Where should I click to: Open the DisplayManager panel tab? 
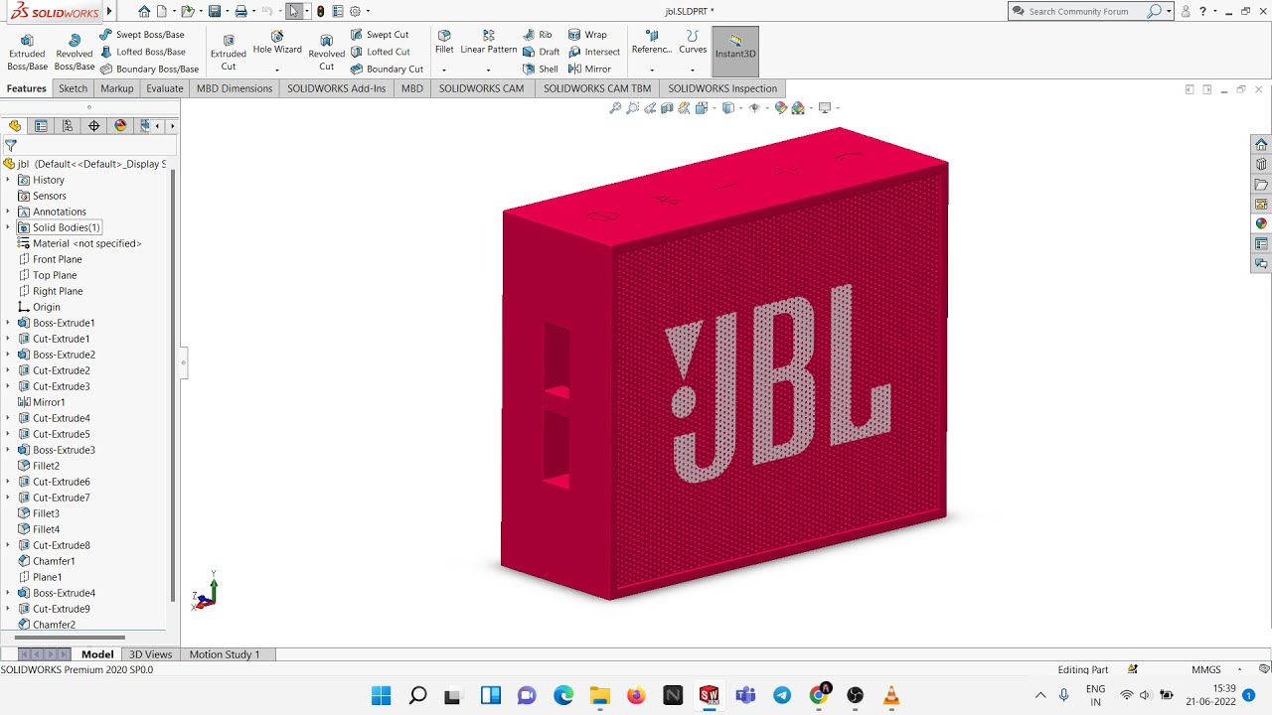pos(120,126)
